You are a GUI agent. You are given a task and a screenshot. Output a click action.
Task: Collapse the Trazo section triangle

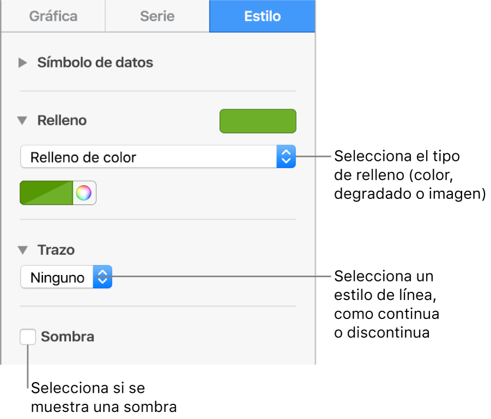(x=22, y=251)
